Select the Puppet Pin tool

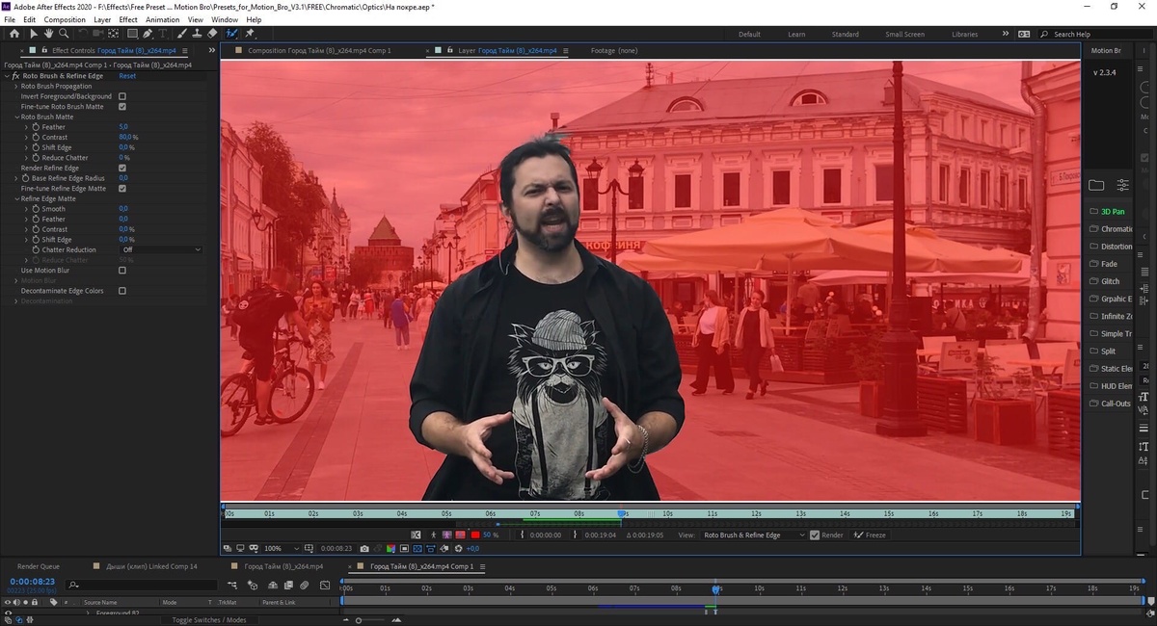pyautogui.click(x=249, y=34)
